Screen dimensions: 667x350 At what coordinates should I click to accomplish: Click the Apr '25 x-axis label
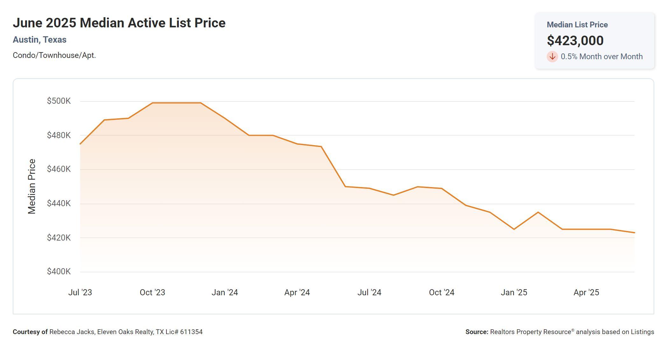[x=586, y=292]
